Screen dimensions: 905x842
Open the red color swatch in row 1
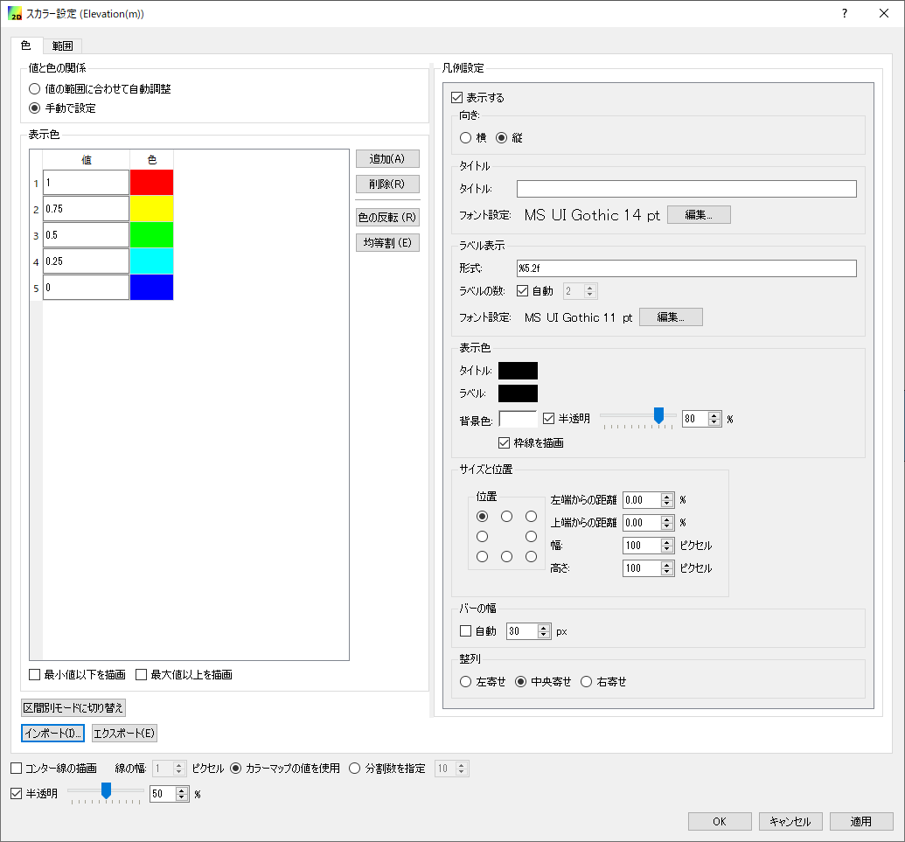pyautogui.click(x=152, y=183)
